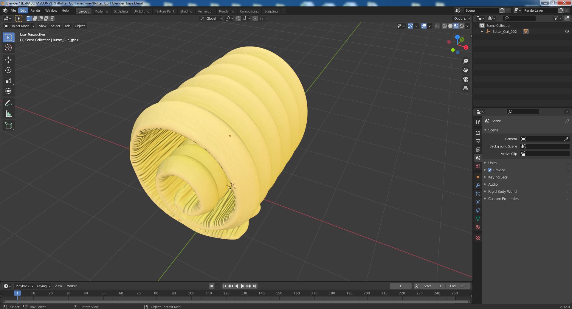
Task: Expand the Audio panel
Action: (x=493, y=184)
